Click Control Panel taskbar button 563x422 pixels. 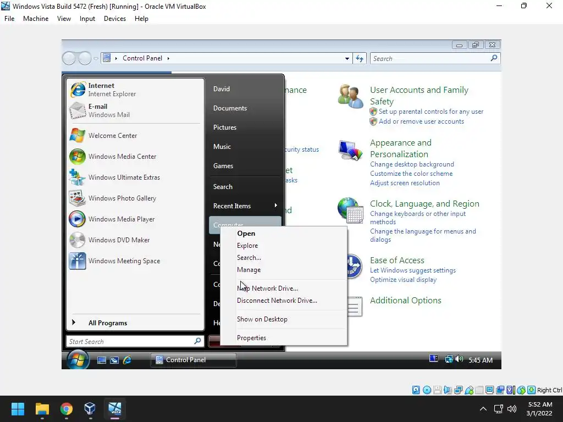[194, 360]
